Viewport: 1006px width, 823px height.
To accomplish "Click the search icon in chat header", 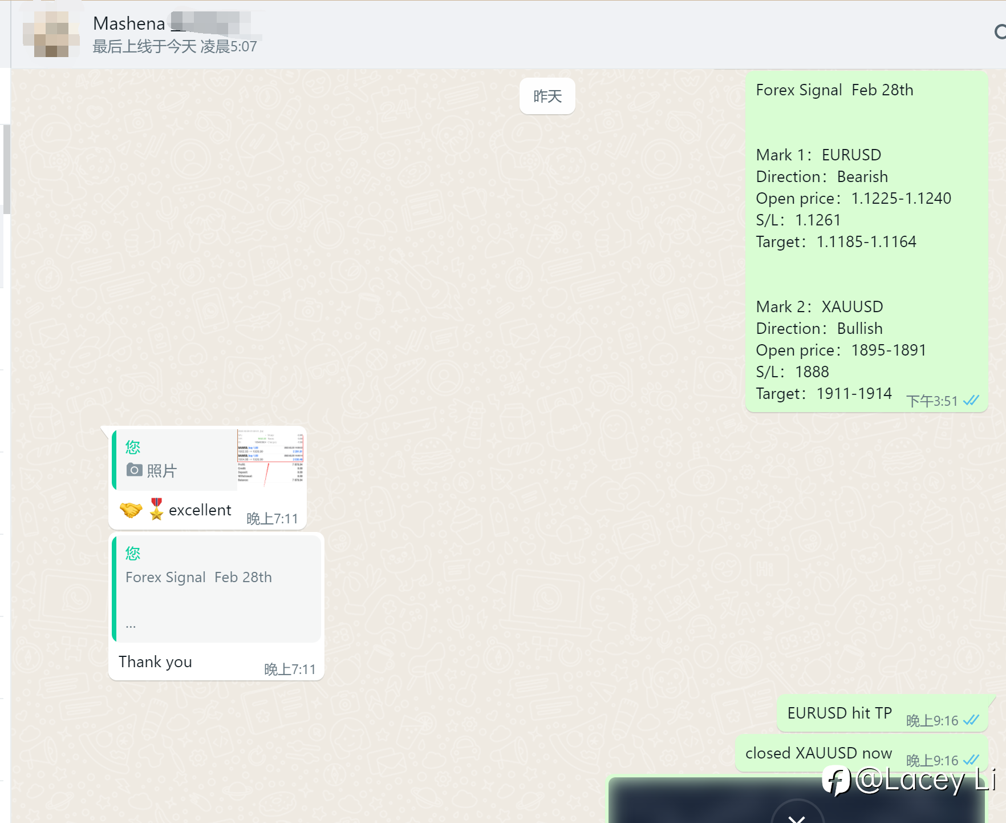I will pos(1000,32).
